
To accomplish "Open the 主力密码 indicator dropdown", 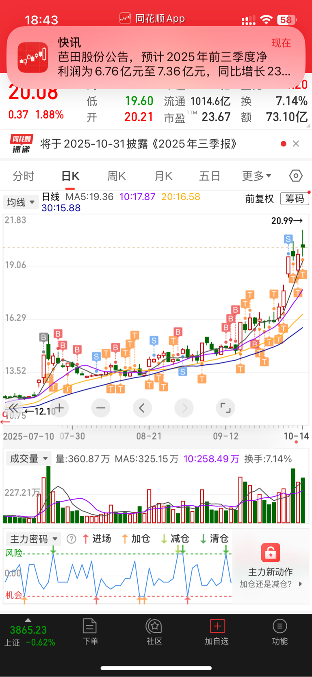I will point(33,539).
